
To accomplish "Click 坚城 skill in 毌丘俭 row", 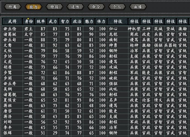I will (170, 29).
